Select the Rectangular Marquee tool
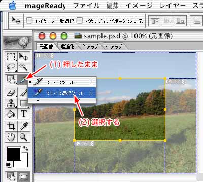The width and height of the screenshot is (203, 182). (11, 57)
